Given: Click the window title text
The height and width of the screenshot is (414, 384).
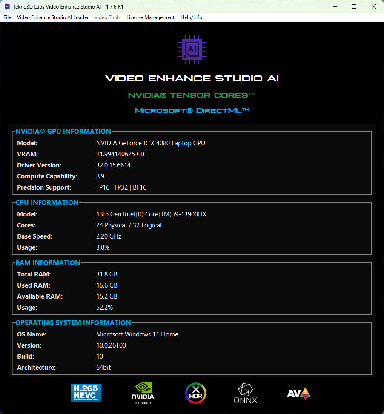Looking at the screenshot, I should [x=68, y=6].
